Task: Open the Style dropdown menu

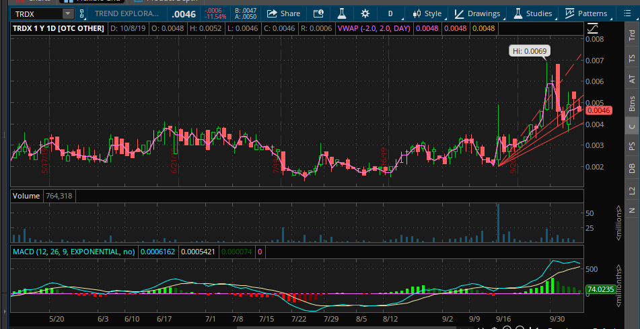Action: (x=427, y=13)
